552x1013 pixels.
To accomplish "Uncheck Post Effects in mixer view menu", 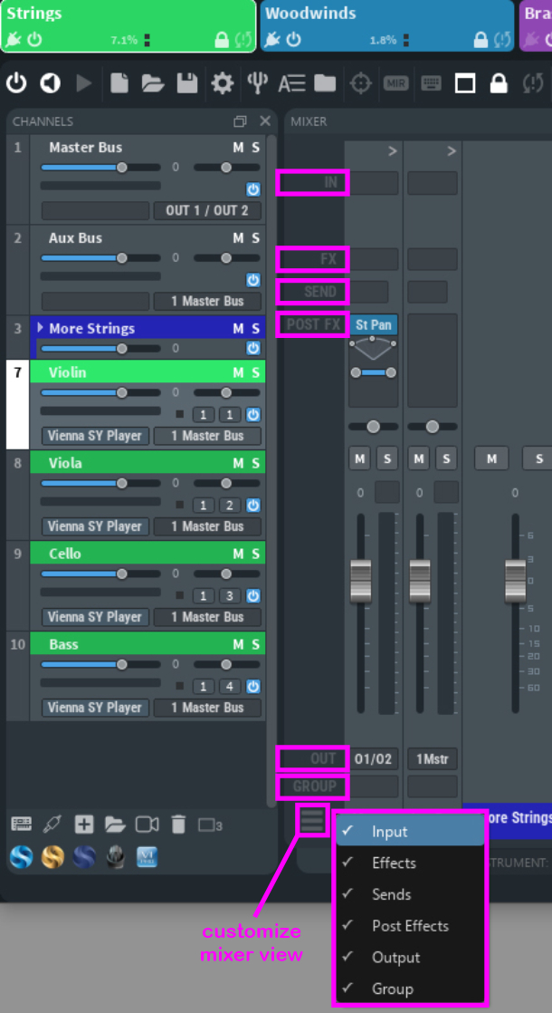I will (410, 926).
